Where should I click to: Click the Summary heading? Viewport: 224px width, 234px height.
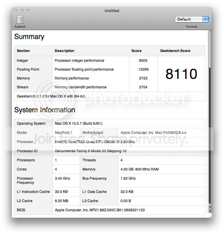click(x=29, y=37)
